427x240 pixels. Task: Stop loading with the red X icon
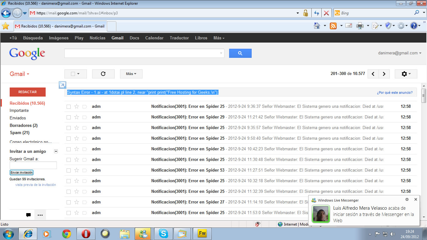(x=326, y=13)
